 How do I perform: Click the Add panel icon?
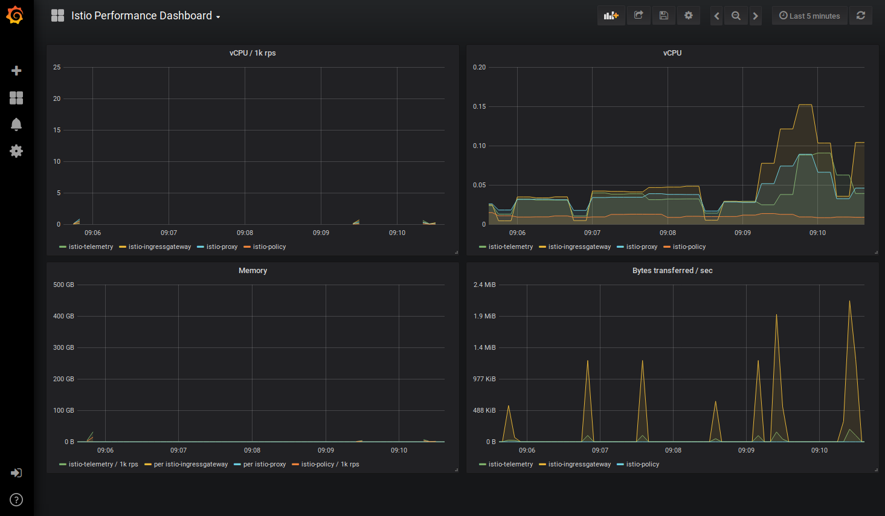(x=611, y=16)
